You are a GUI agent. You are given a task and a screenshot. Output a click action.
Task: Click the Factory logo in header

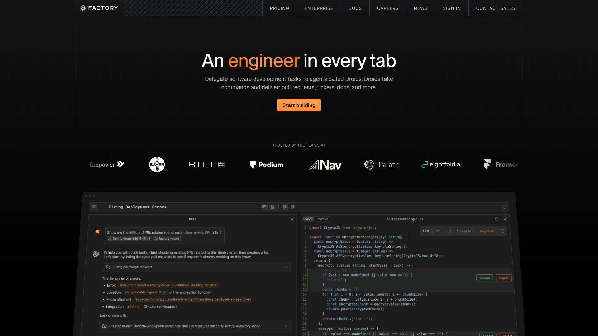coord(99,8)
